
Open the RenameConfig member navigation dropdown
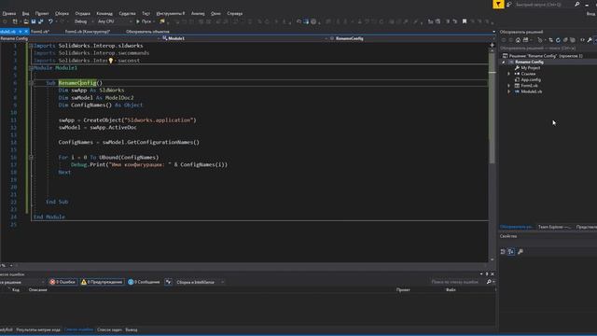tap(412, 38)
